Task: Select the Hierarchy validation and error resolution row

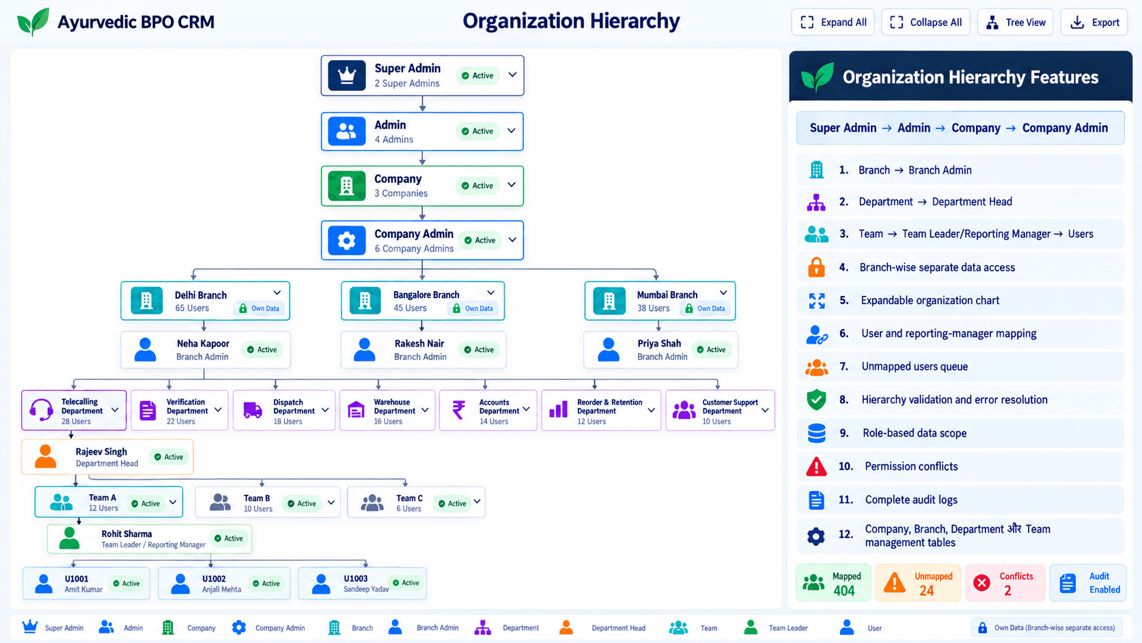Action: coord(960,400)
